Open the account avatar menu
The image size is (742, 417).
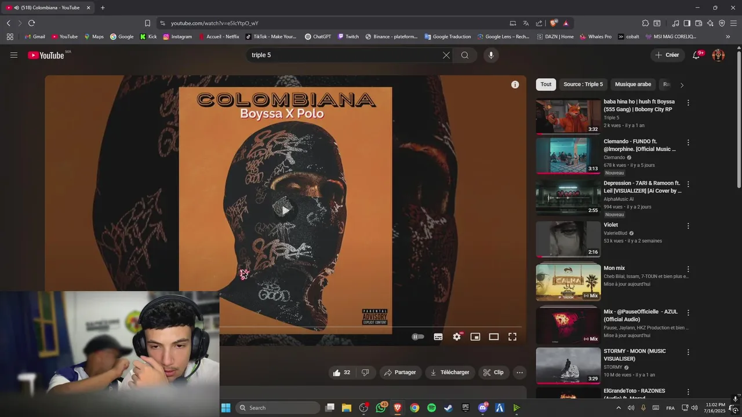(x=718, y=55)
